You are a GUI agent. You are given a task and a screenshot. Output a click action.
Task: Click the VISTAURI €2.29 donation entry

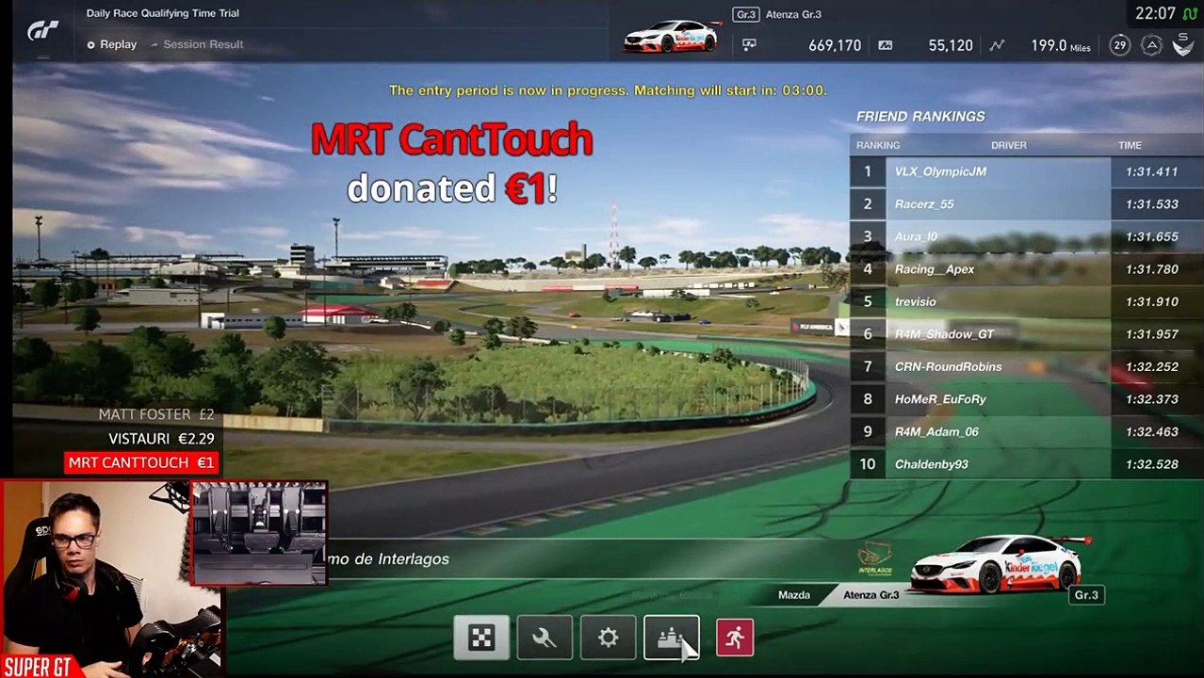161,439
